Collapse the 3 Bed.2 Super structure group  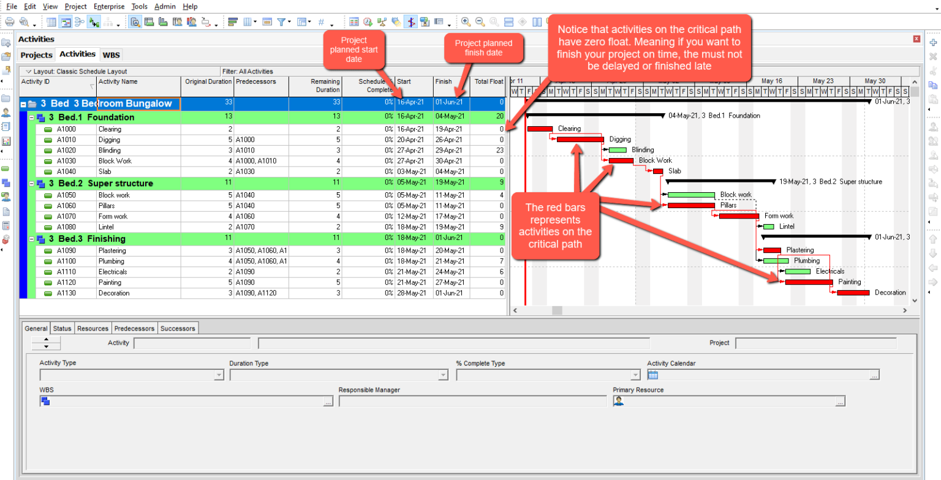click(32, 183)
